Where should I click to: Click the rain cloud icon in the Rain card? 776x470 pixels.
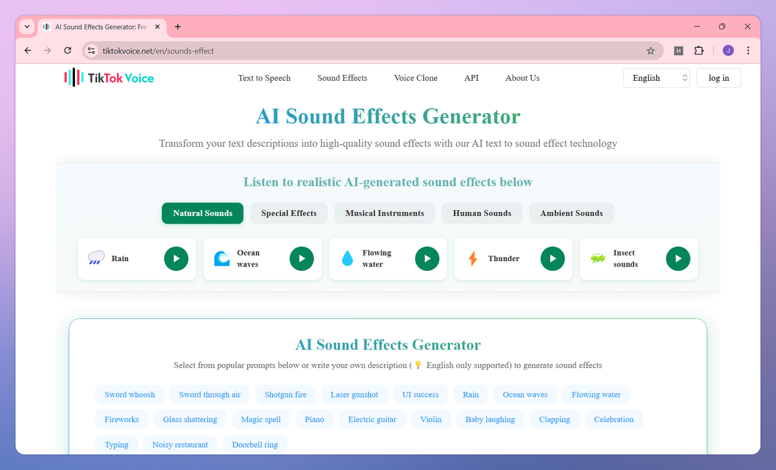(96, 257)
